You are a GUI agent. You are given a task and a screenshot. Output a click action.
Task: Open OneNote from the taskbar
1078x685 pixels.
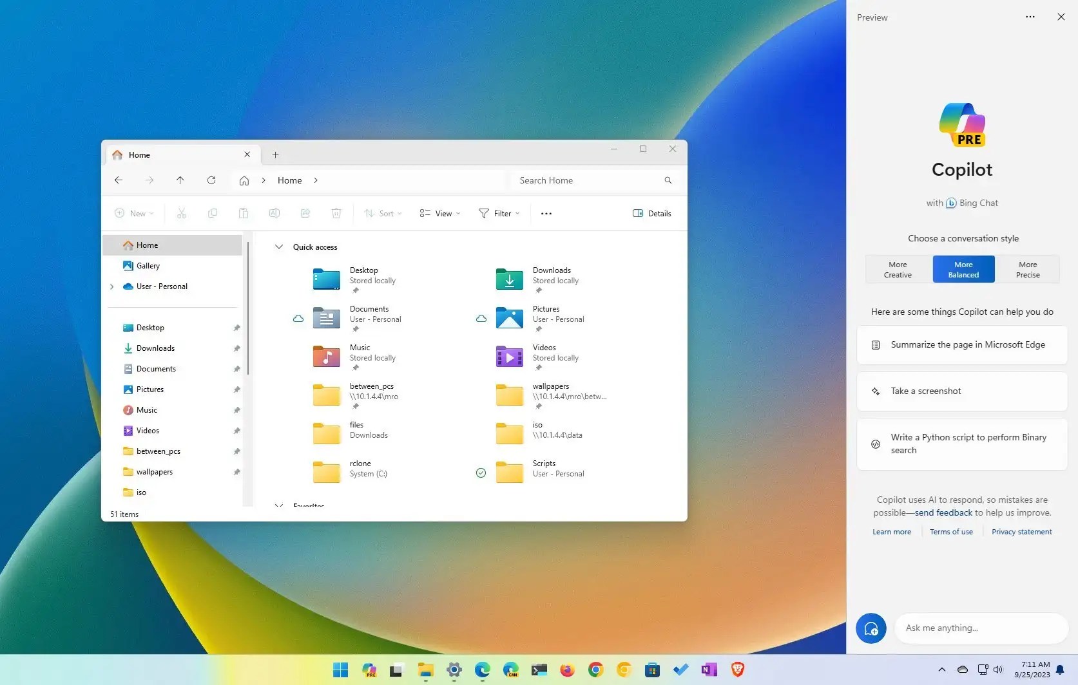709,670
